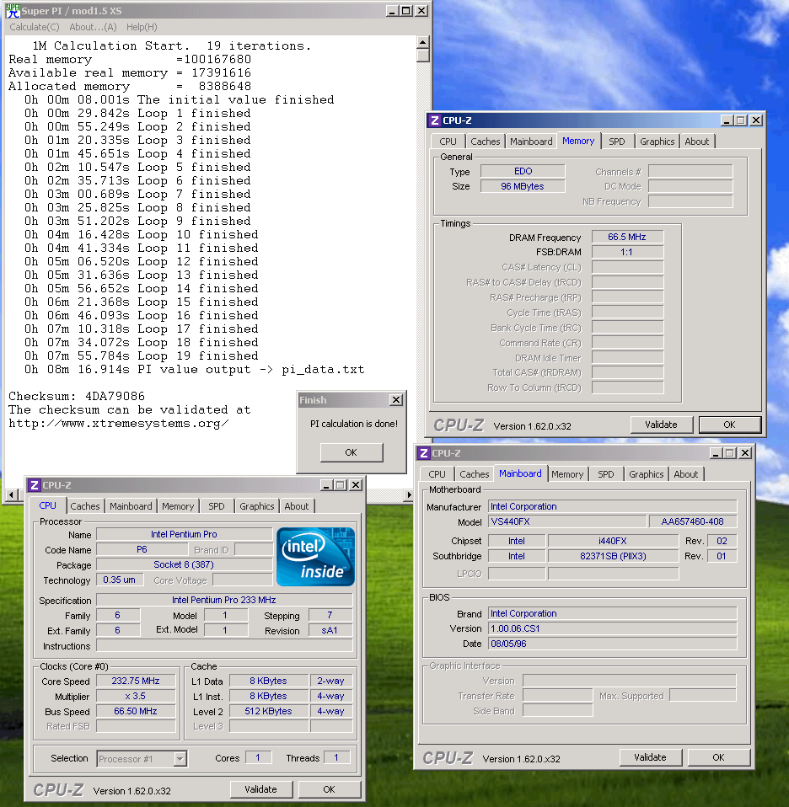
Task: Switch to SPD tab in Memory window
Action: coord(616,142)
